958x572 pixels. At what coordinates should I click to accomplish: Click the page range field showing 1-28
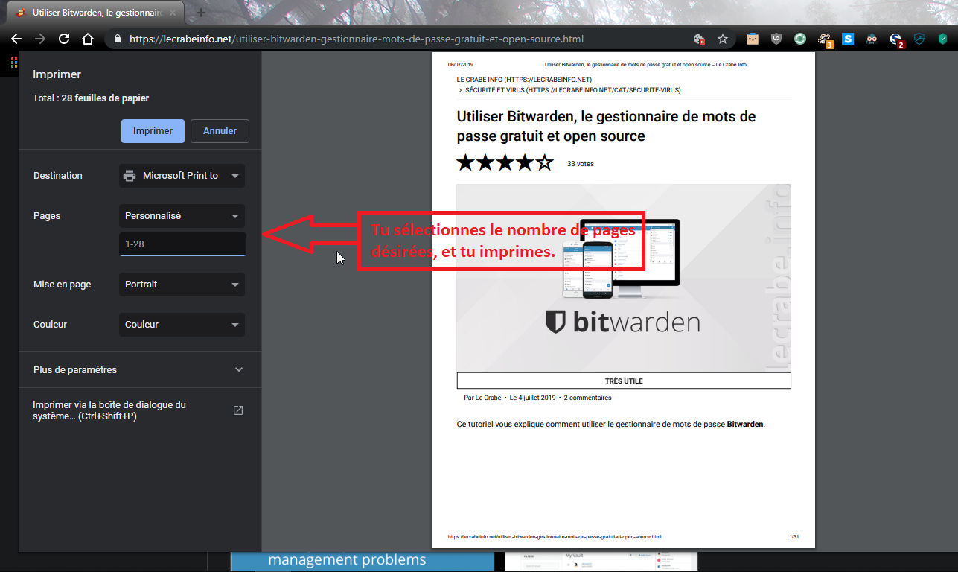pyautogui.click(x=182, y=244)
